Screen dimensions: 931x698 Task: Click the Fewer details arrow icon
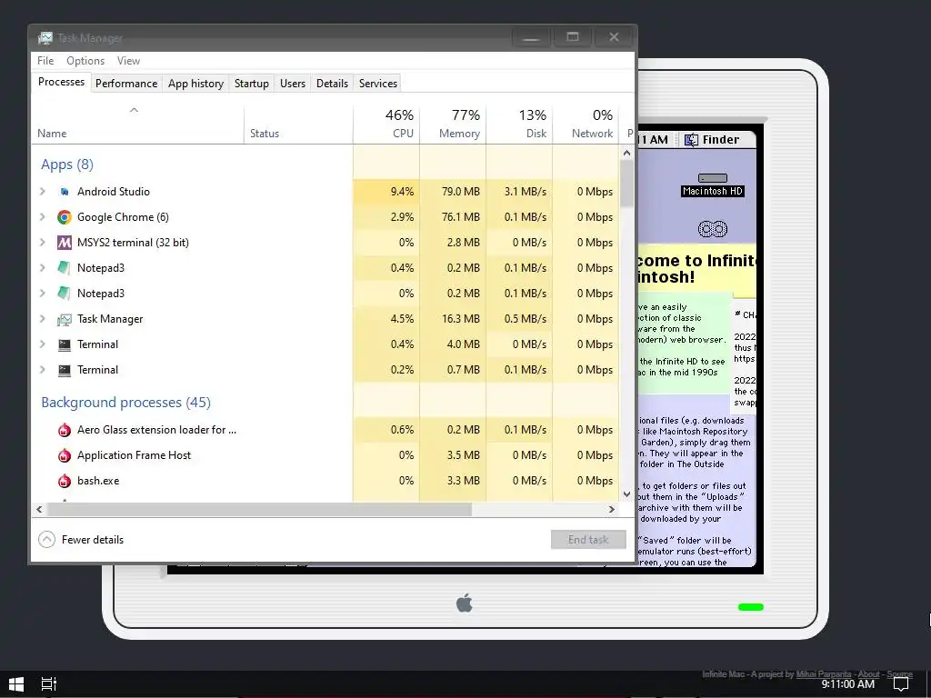tap(46, 540)
